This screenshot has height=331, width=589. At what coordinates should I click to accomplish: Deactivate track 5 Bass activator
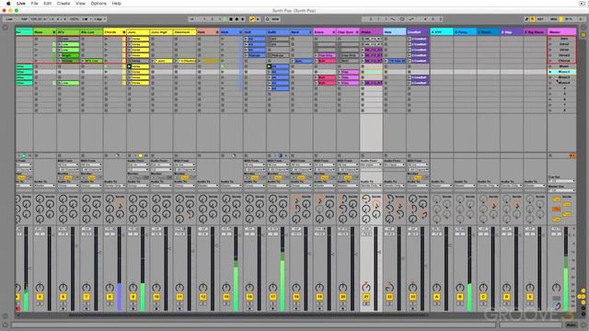click(40, 297)
